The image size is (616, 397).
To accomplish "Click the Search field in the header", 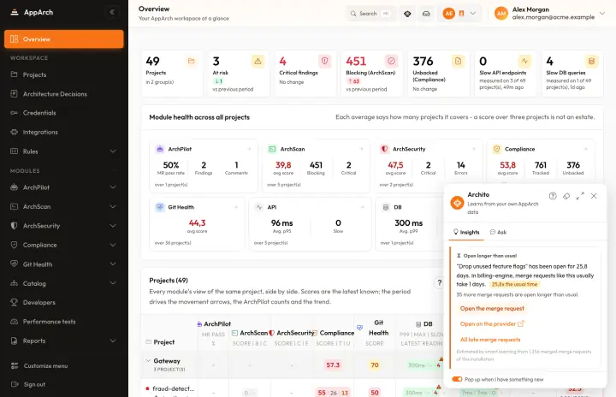I will pos(370,14).
